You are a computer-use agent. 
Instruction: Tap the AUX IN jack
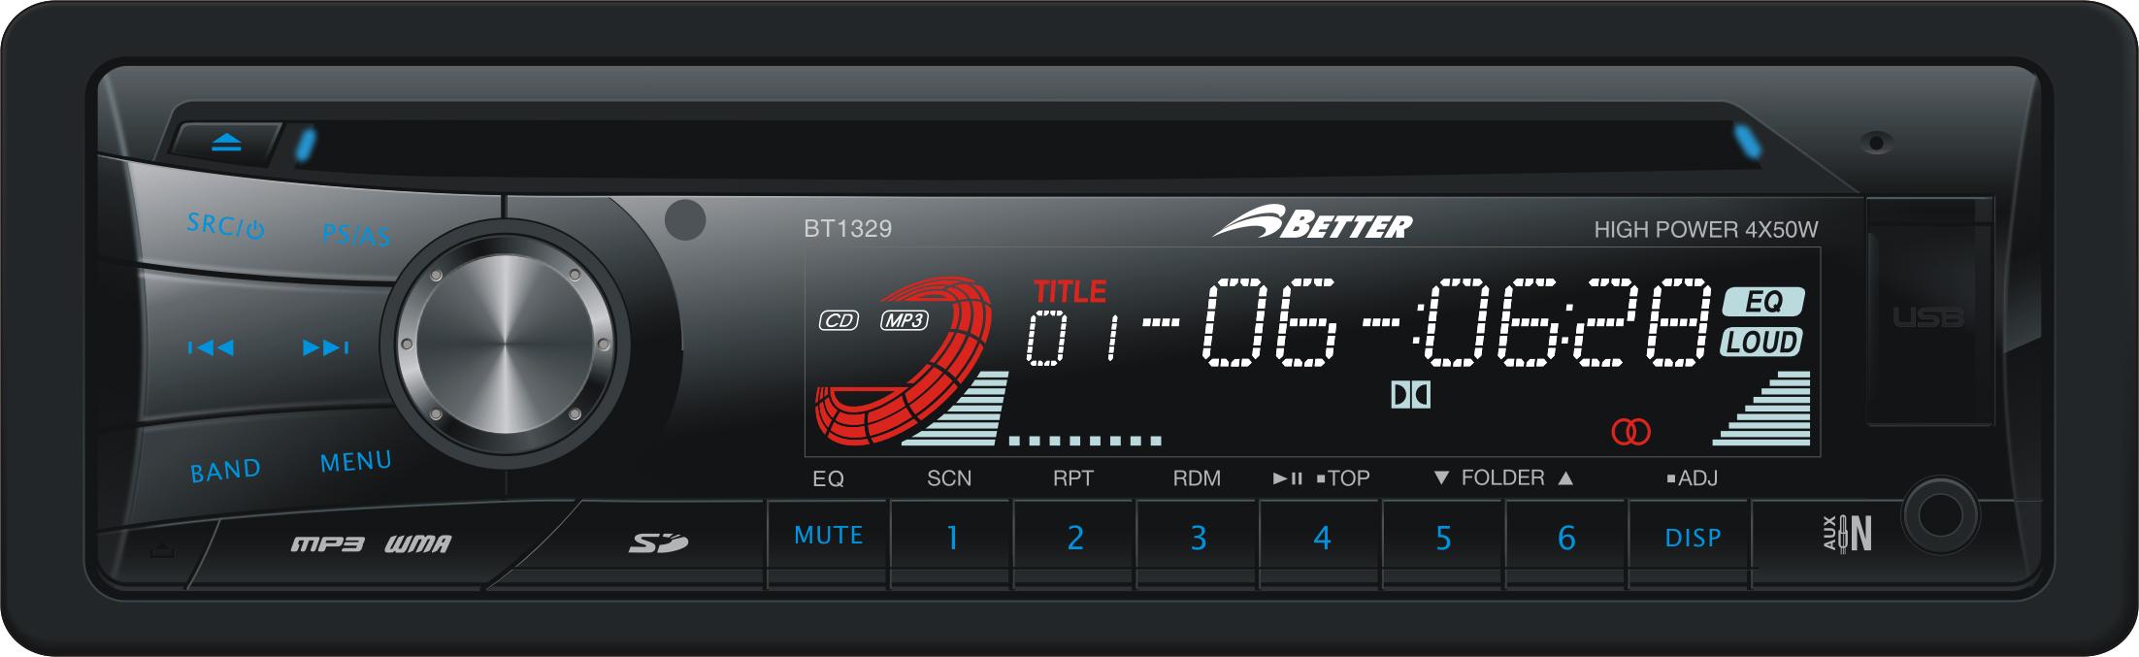pyautogui.click(x=1939, y=515)
